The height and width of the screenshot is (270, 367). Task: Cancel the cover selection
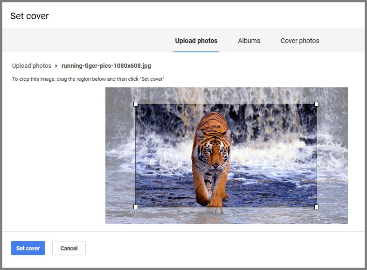click(69, 248)
